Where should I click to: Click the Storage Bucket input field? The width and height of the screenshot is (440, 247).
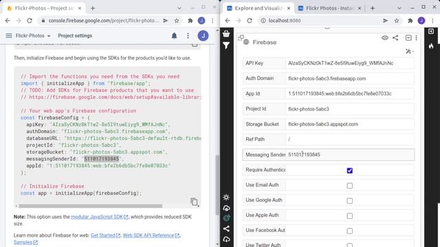(350, 124)
